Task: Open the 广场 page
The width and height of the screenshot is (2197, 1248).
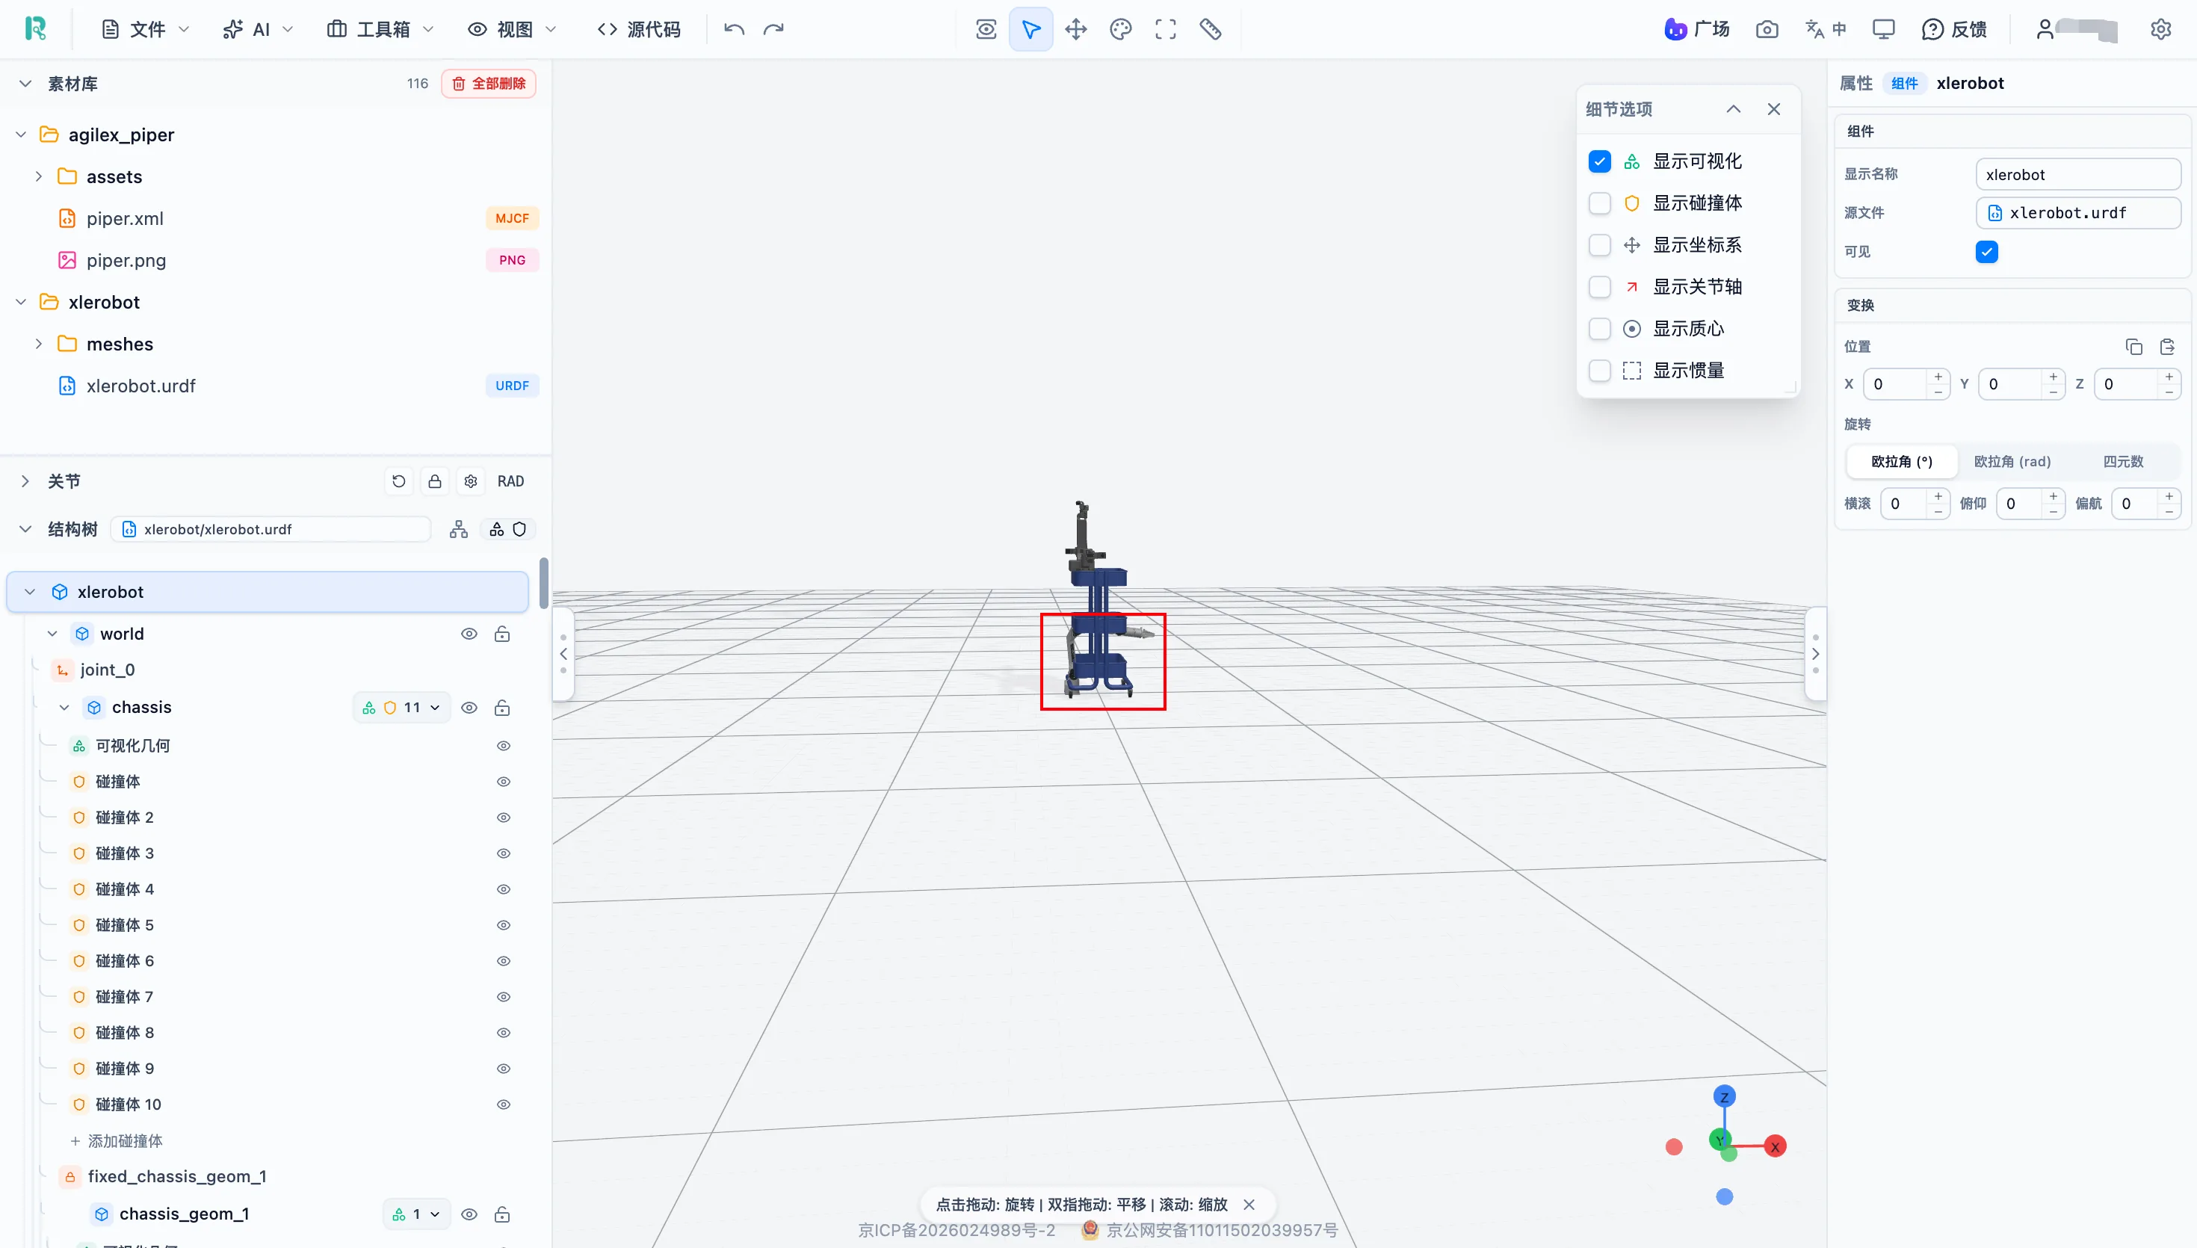Action: point(1696,29)
